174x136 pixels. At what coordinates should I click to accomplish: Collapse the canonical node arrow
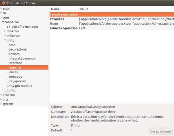[3, 22]
